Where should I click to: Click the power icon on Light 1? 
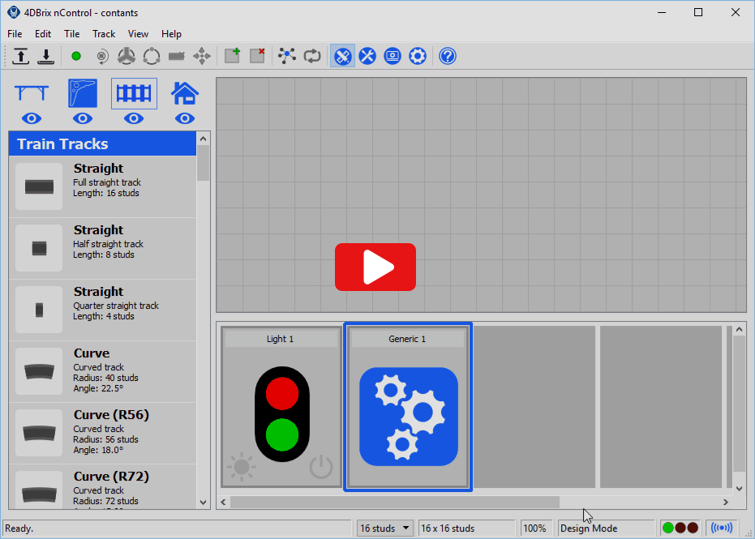click(x=320, y=466)
